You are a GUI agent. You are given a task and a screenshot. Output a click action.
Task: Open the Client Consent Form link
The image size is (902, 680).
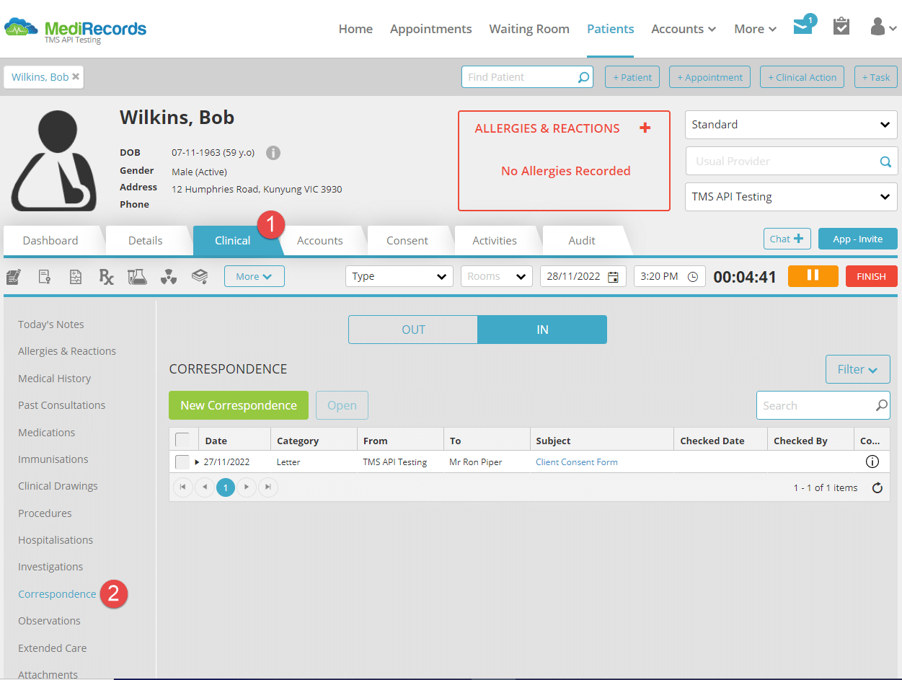(576, 462)
